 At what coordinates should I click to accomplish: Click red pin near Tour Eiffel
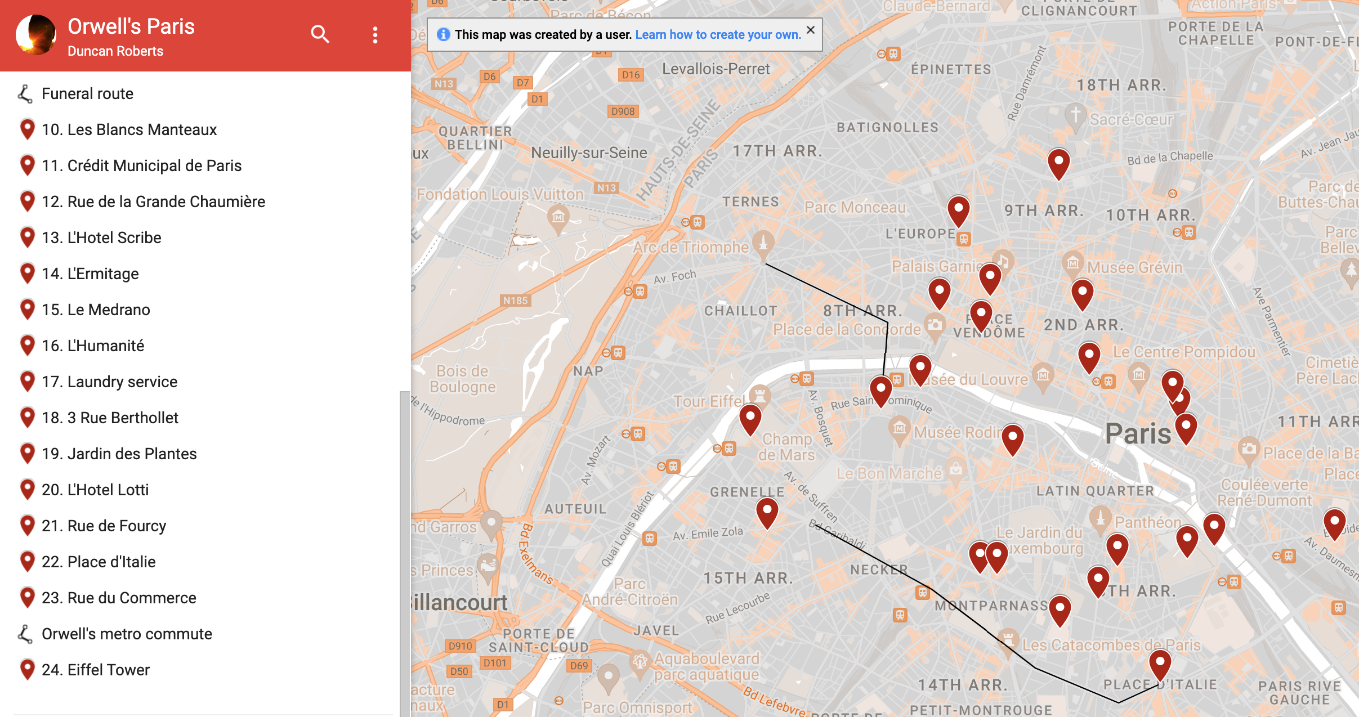tap(750, 418)
